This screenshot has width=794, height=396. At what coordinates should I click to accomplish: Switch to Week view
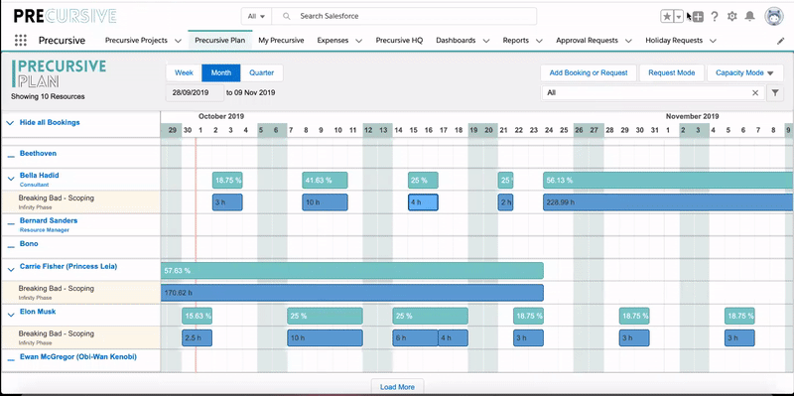click(184, 72)
